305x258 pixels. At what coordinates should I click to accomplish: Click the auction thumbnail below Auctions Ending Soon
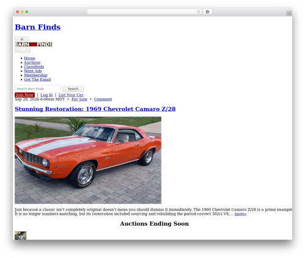point(21,235)
